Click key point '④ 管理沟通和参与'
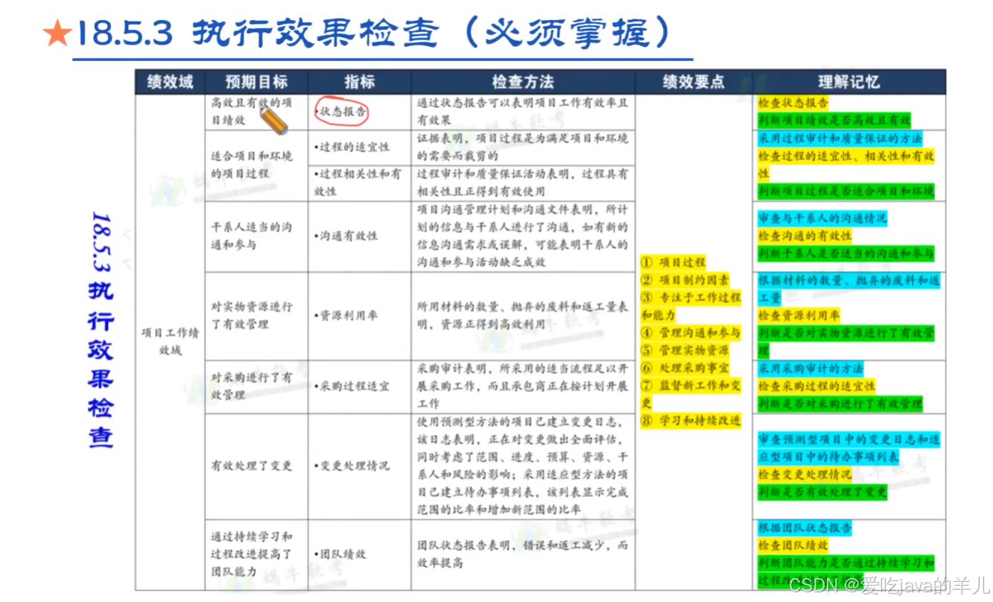 click(691, 333)
